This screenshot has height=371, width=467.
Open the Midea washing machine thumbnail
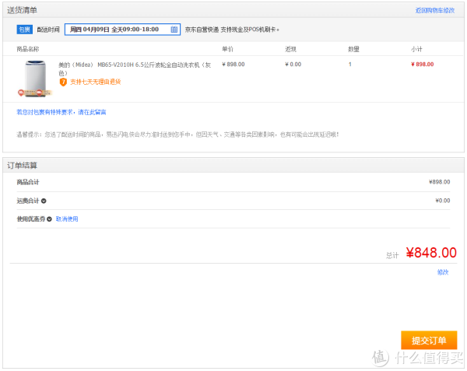(x=36, y=79)
